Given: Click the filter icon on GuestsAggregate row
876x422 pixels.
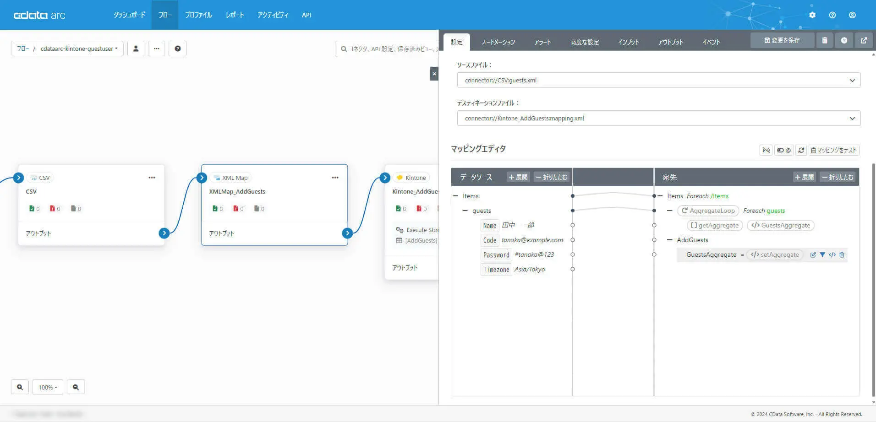Looking at the screenshot, I should (x=822, y=255).
